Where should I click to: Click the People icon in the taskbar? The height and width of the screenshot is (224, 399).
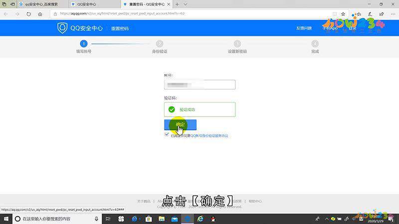click(317, 219)
